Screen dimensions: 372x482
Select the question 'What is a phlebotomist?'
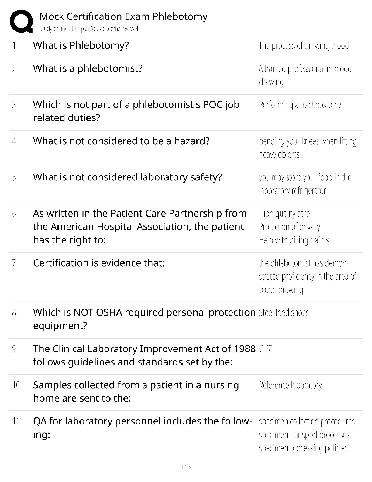[x=88, y=68]
